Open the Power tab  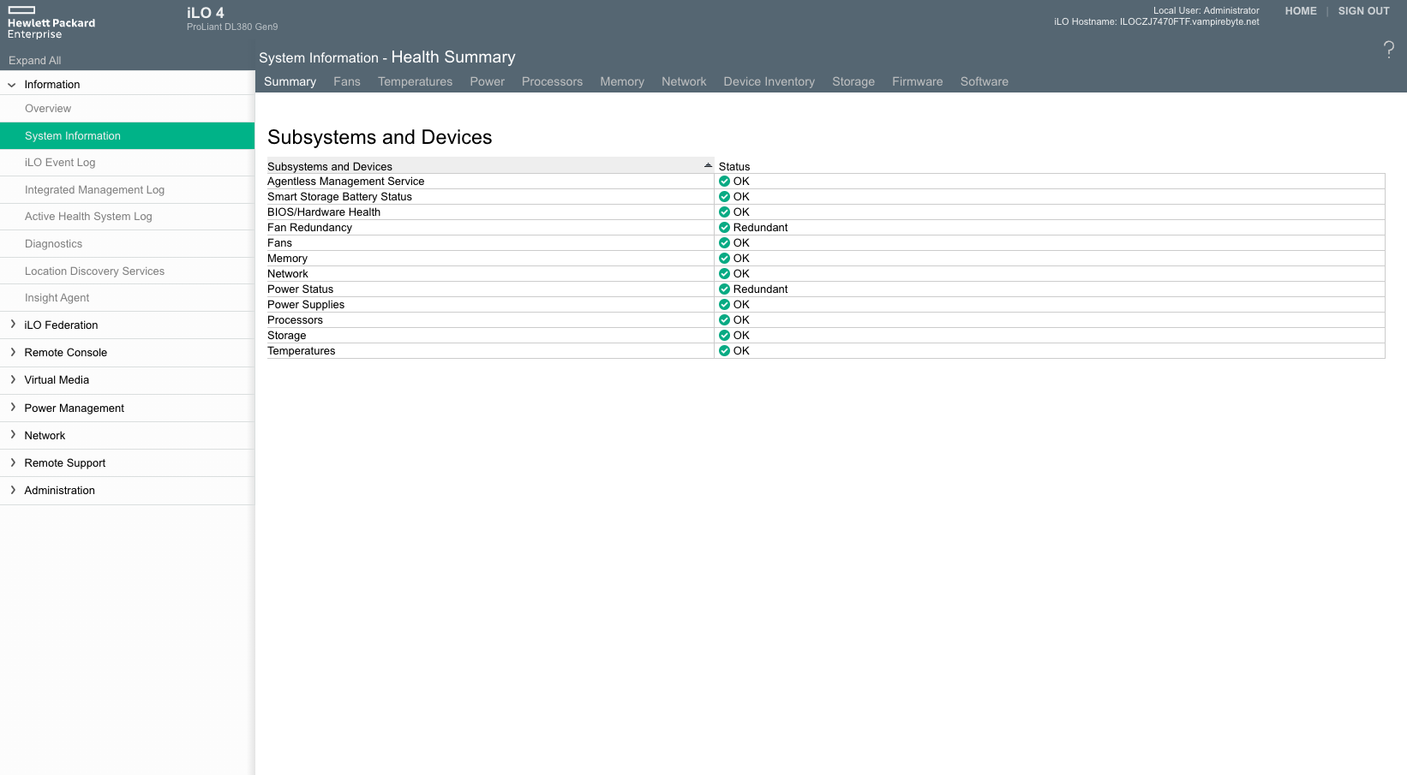coord(487,81)
